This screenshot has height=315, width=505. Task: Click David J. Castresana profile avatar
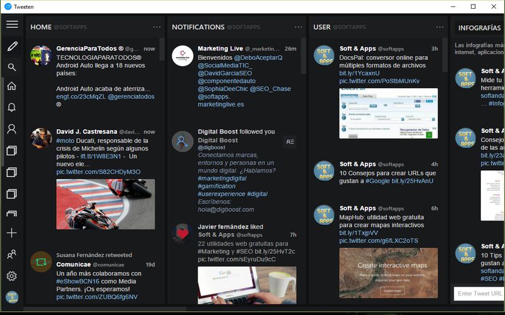click(41, 139)
